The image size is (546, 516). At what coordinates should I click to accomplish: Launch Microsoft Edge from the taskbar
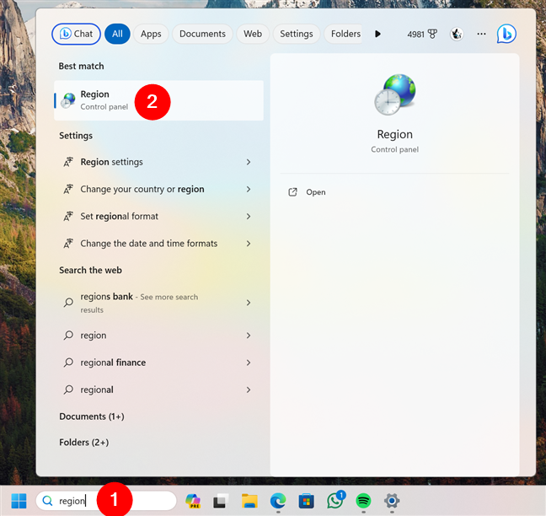[x=278, y=501]
